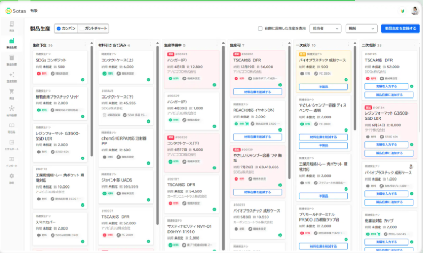Enable 在庫に反映した生産を表示 checkbox
423x253 pixels.
(x=260, y=28)
